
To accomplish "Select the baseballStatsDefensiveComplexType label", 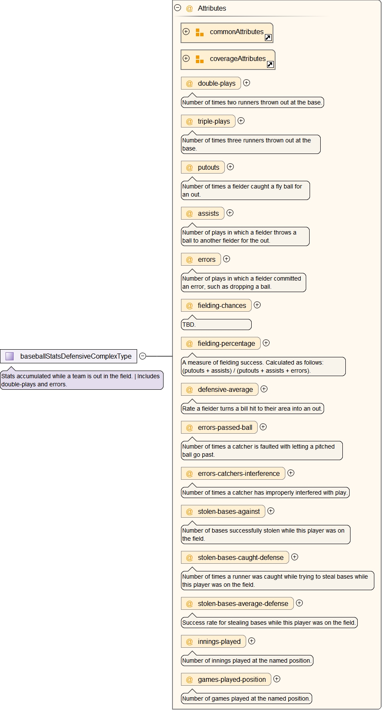I will (76, 356).
